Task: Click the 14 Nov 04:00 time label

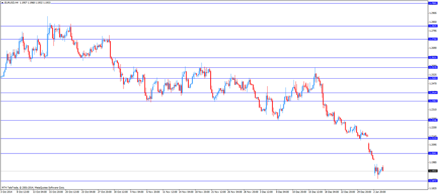Action: pyautogui.click(x=187, y=192)
